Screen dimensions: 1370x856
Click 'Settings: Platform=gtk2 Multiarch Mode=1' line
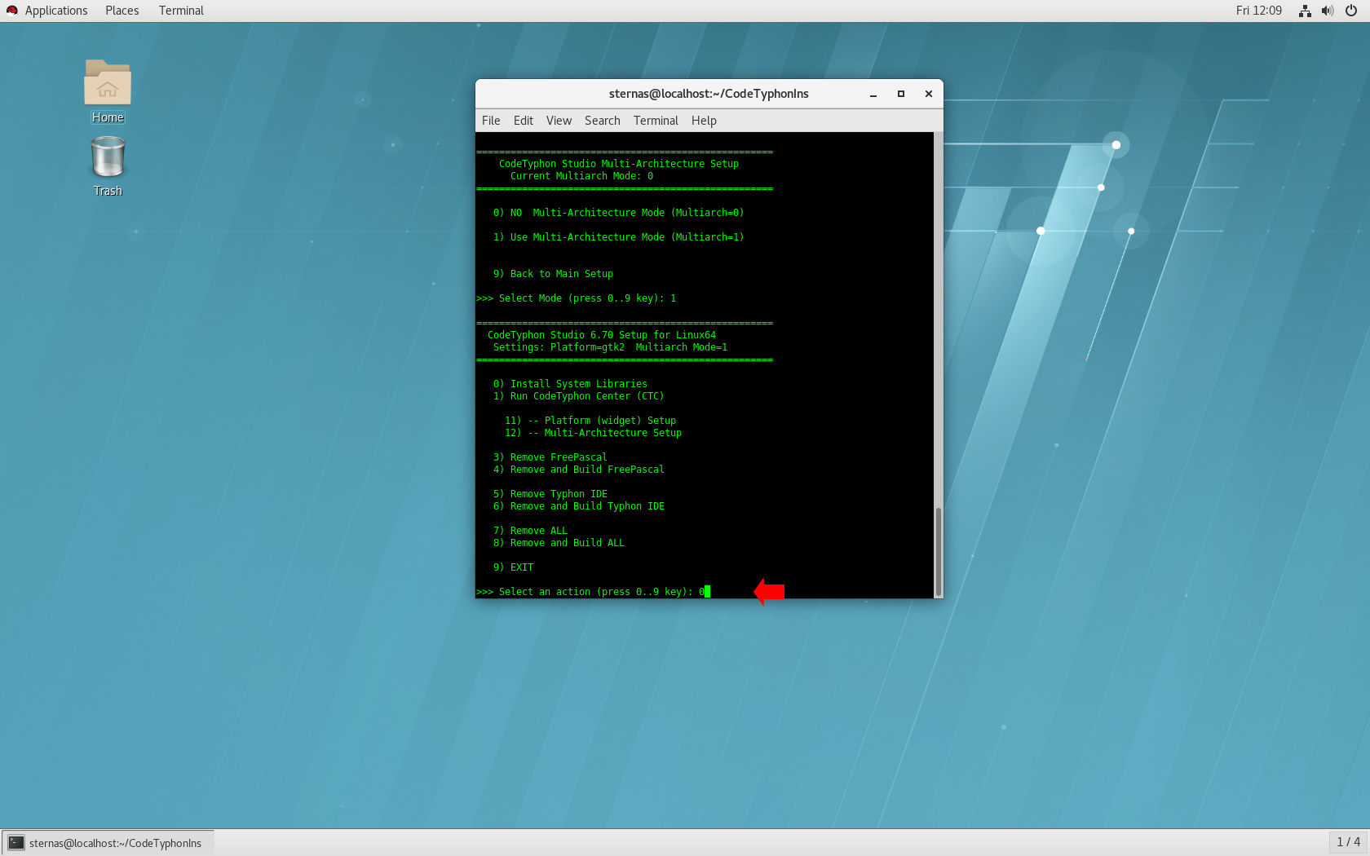pos(610,347)
